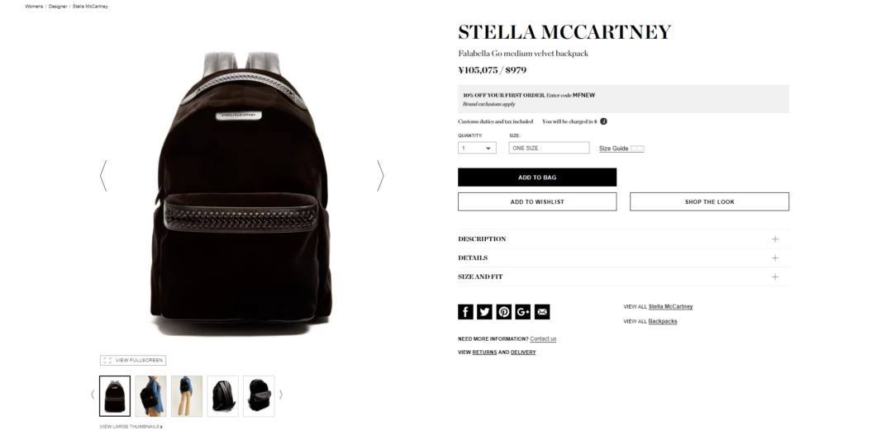Screen dimensions: 876x435
Task: Expand the Details section
Action: (623, 258)
